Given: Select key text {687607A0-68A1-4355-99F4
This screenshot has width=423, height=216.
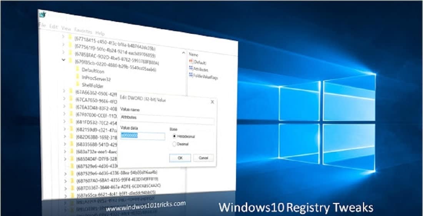Looking at the screenshot, I should coord(117,179).
